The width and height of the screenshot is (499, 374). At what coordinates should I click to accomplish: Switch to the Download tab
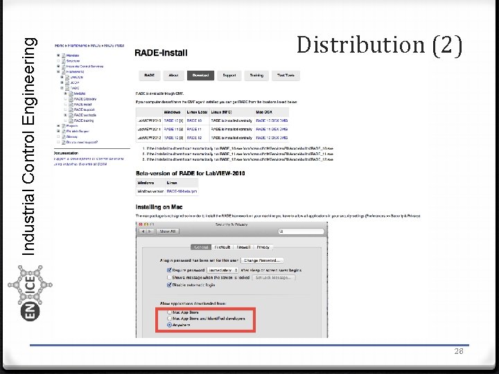pyautogui.click(x=200, y=75)
